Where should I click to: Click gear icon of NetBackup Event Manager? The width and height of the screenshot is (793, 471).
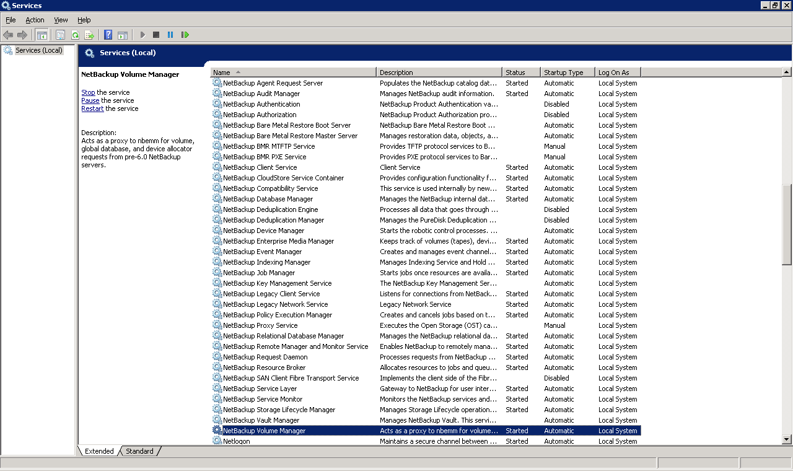[217, 252]
